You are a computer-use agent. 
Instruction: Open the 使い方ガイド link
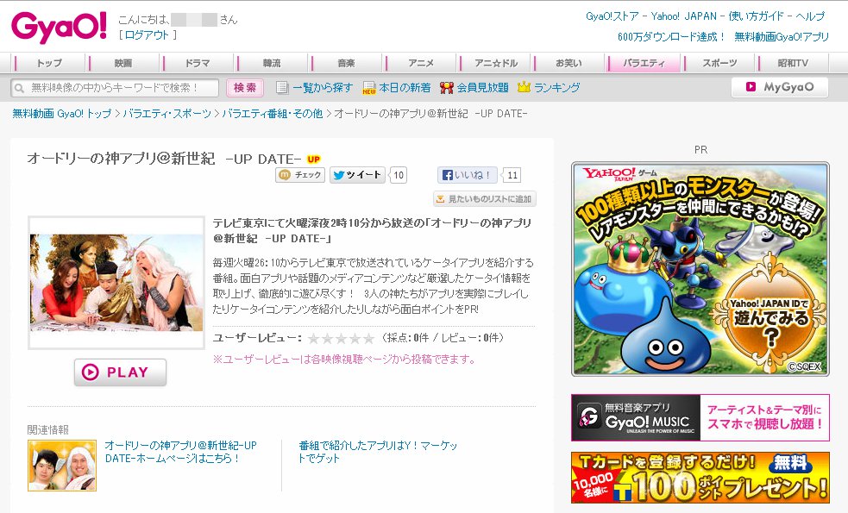(756, 16)
